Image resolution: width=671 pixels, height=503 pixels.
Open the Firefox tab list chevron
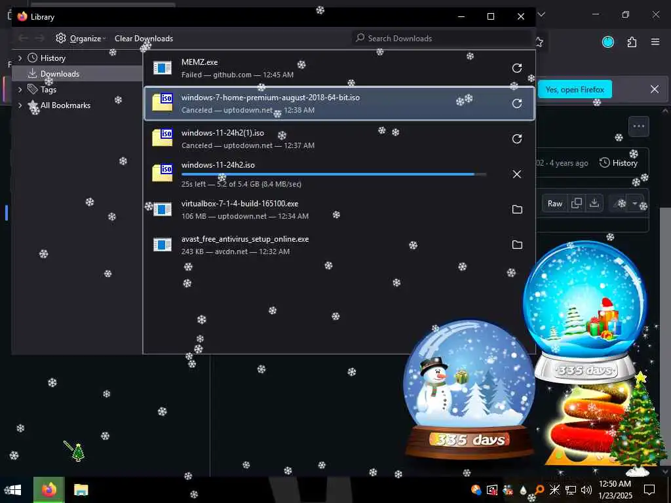[541, 14]
